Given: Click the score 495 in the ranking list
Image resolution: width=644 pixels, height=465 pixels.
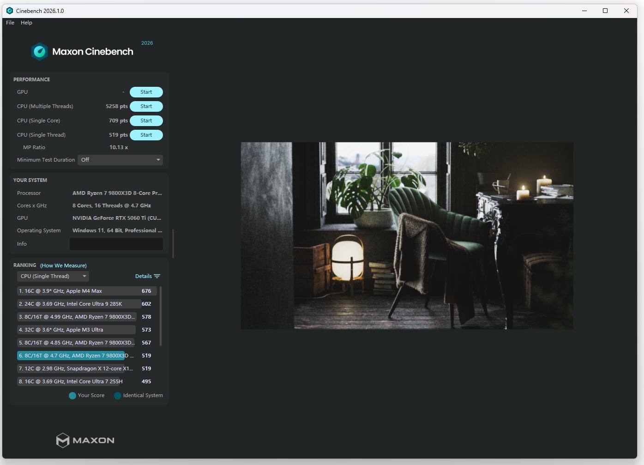Looking at the screenshot, I should click(146, 381).
